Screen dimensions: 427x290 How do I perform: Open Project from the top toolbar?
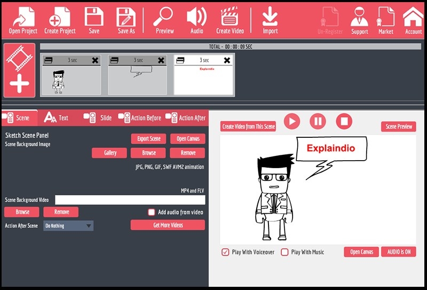pyautogui.click(x=23, y=21)
